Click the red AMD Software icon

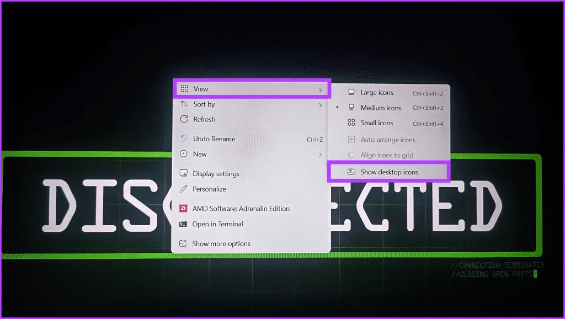(184, 209)
